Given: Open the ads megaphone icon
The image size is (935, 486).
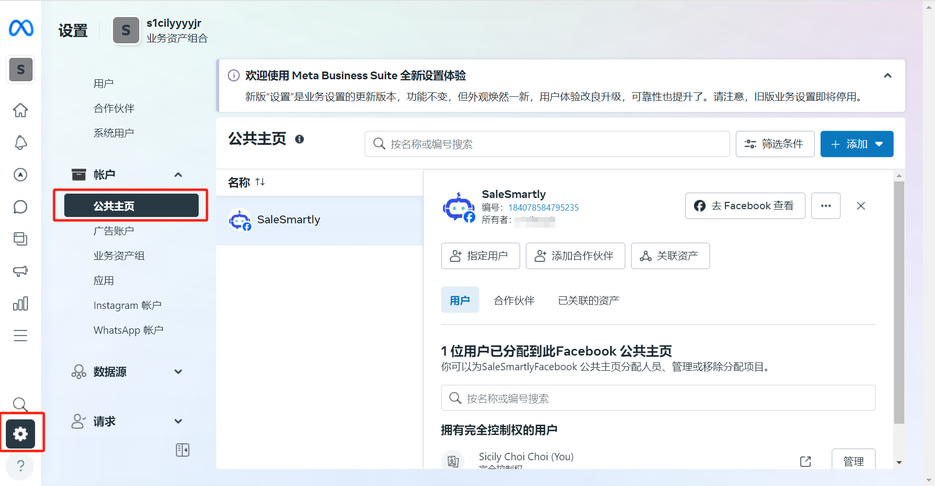Looking at the screenshot, I should click(x=20, y=271).
